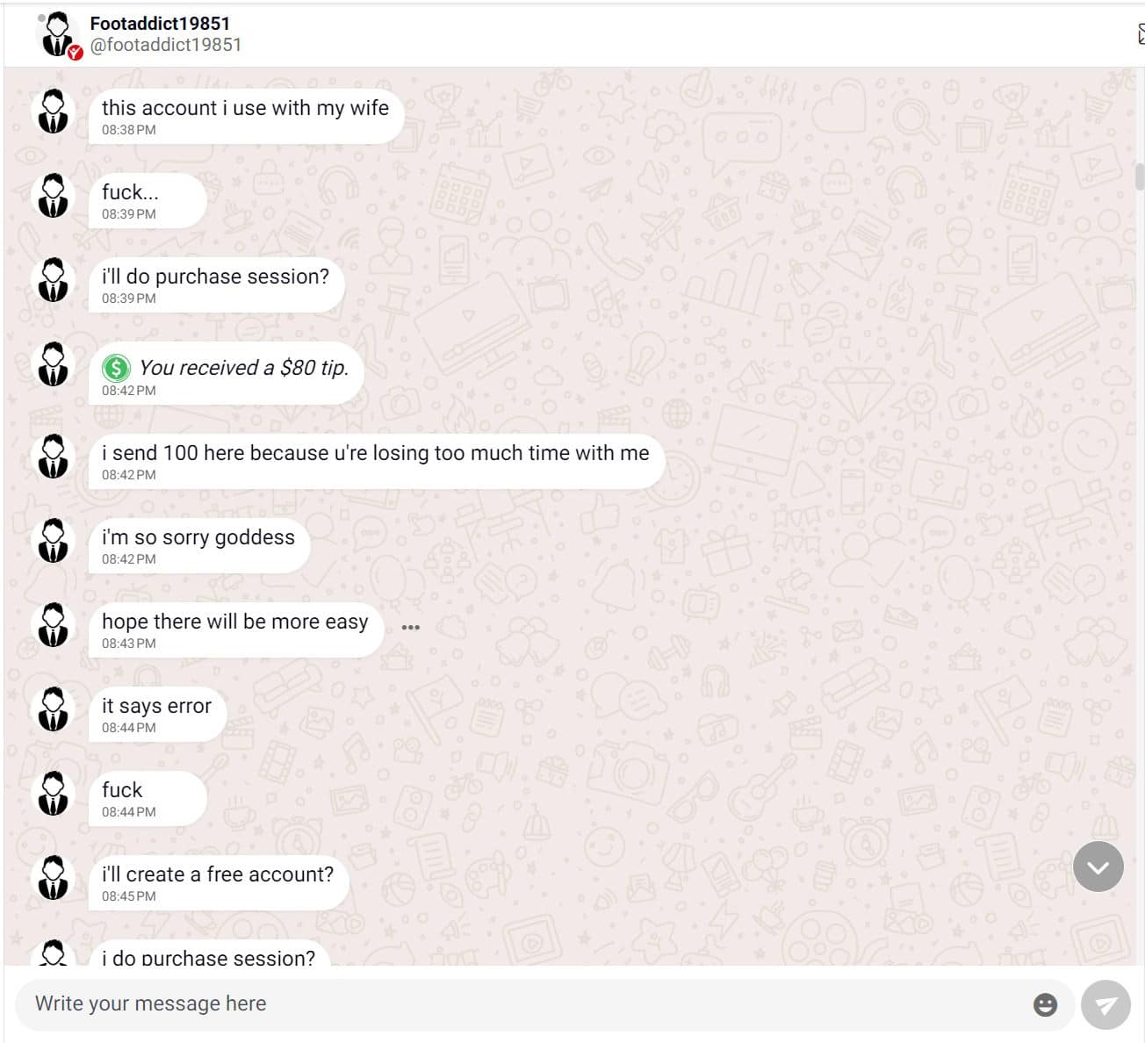Select the 'You received a $80 tip' message

click(227, 374)
